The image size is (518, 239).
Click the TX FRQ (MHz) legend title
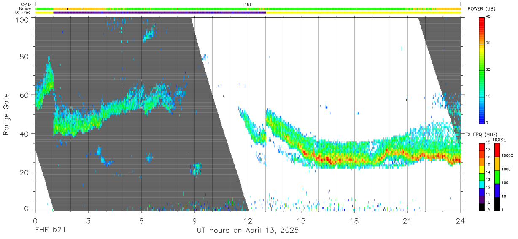[x=481, y=134]
